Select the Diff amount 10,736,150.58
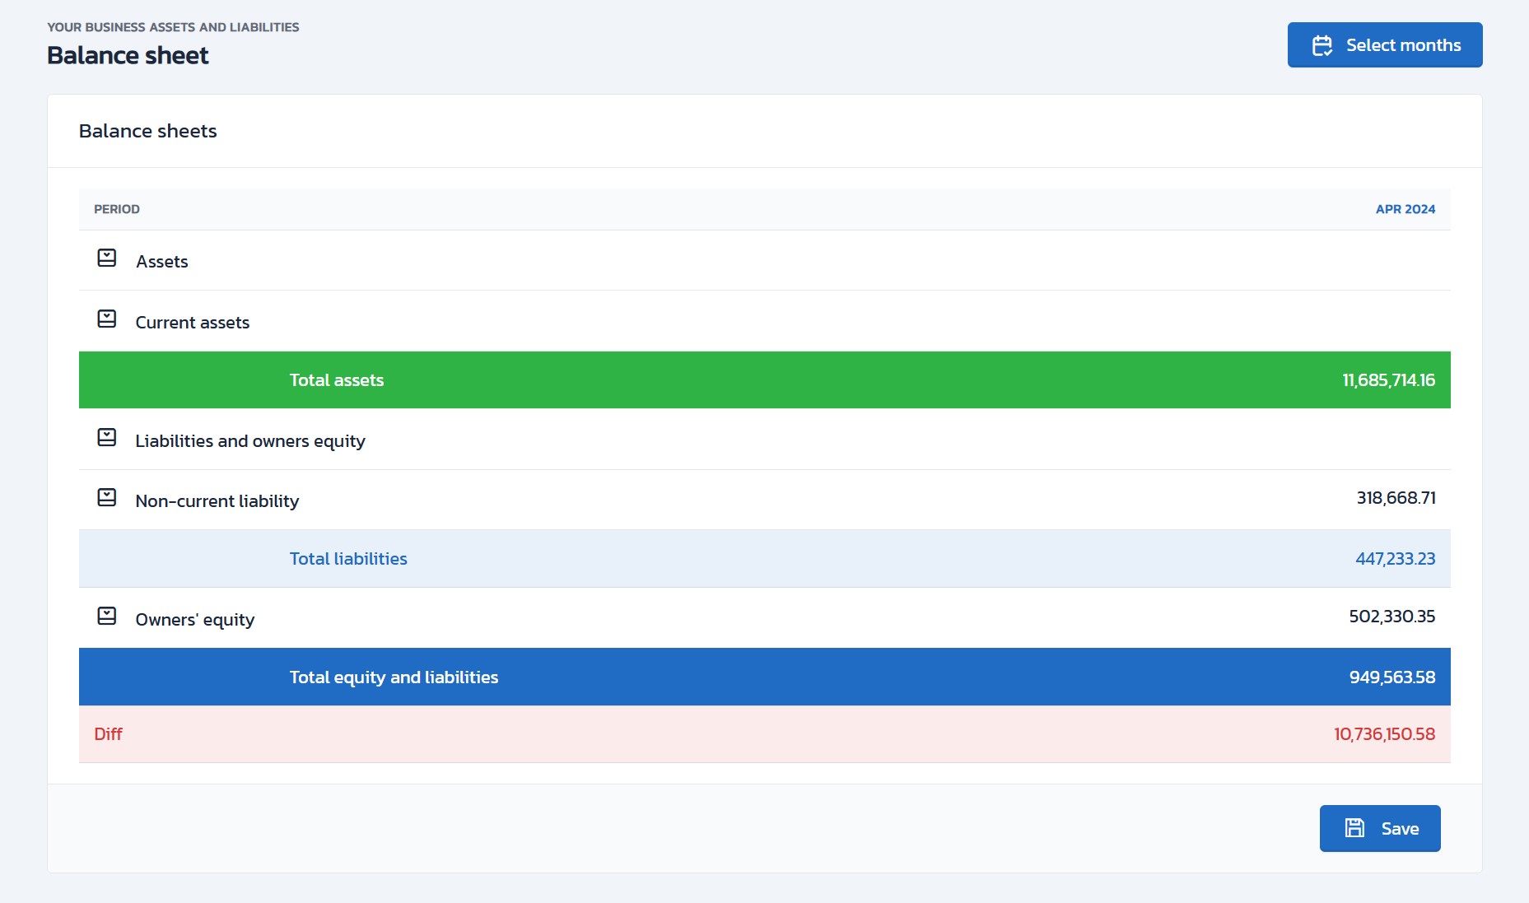This screenshot has height=903, width=1529. tap(1384, 734)
